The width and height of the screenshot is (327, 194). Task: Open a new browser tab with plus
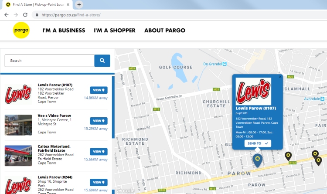[79, 4]
